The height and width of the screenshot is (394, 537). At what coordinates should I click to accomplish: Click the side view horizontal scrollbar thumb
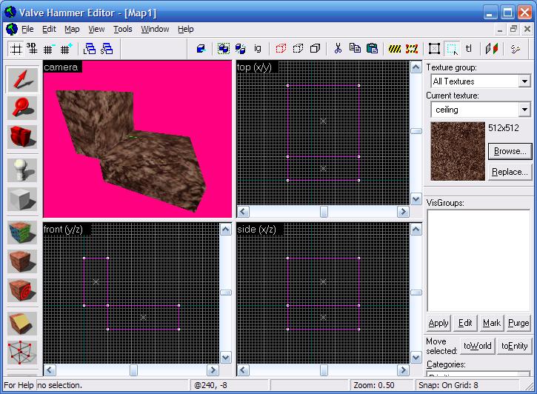tap(324, 370)
